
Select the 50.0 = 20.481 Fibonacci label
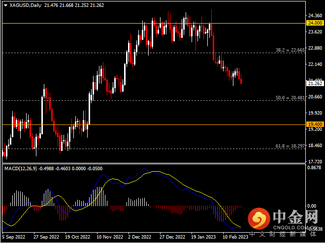coord(290,98)
